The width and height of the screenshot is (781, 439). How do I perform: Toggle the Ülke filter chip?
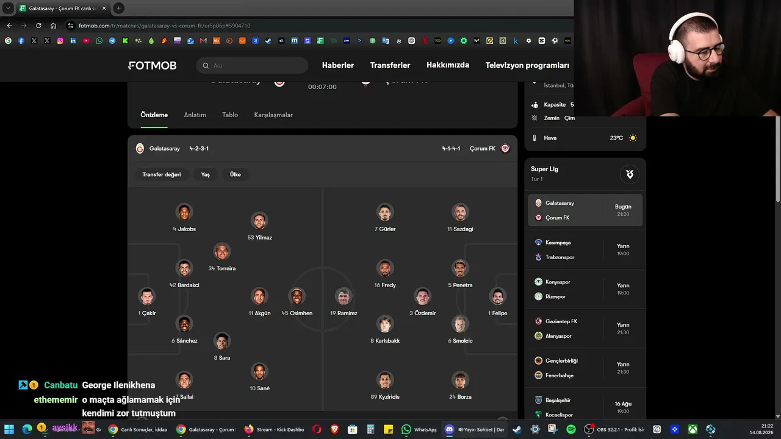tap(236, 174)
